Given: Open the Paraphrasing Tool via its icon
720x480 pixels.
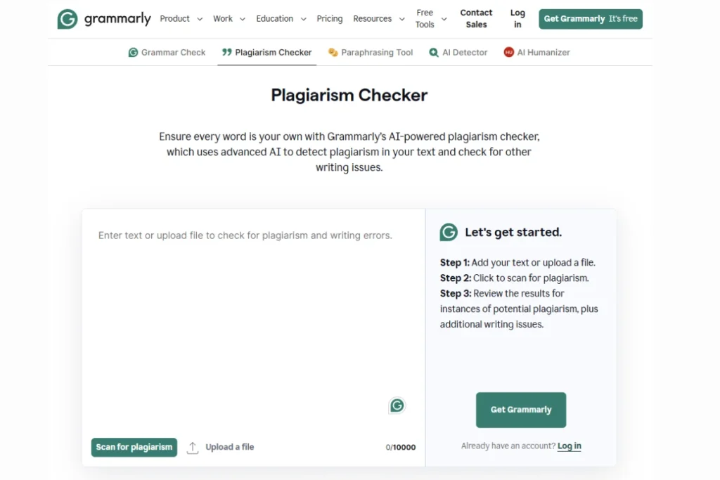Looking at the screenshot, I should click(331, 52).
